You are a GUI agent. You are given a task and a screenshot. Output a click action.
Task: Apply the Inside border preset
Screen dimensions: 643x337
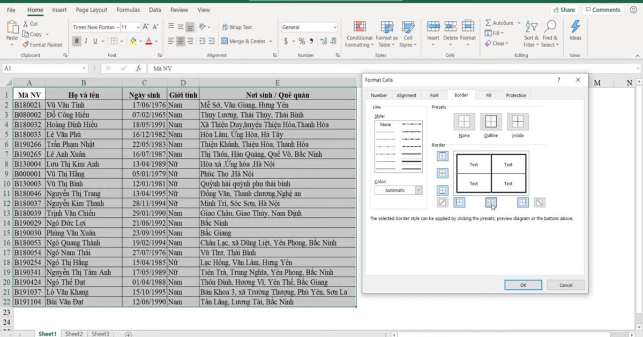click(x=517, y=122)
